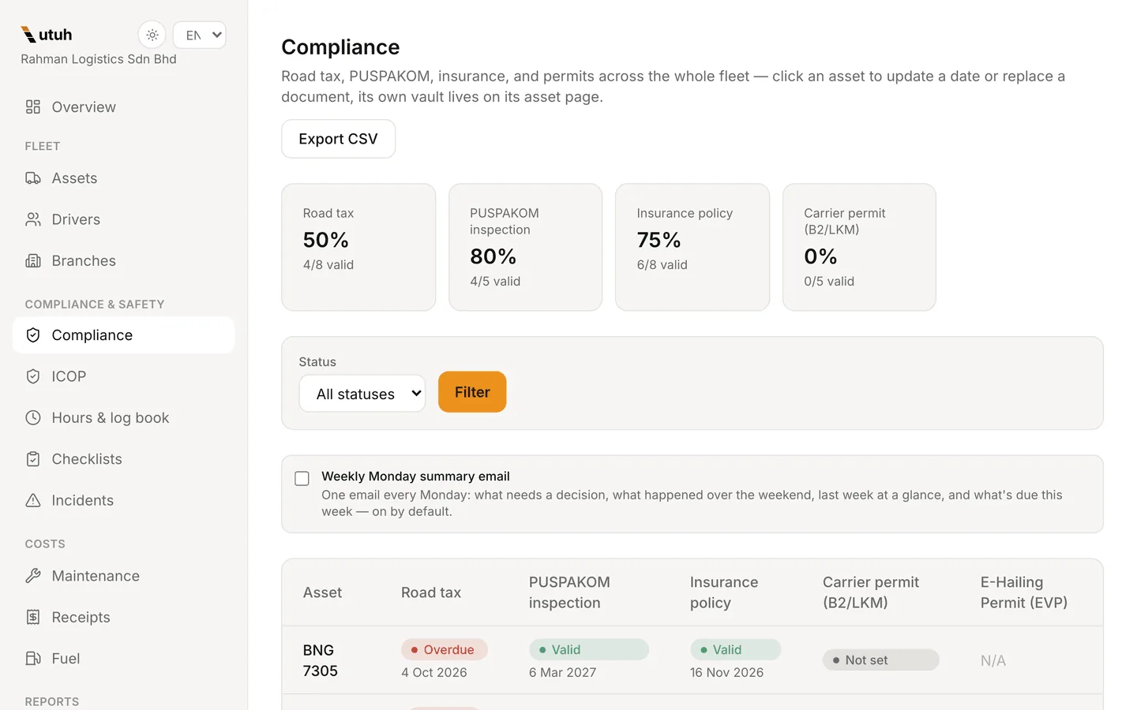
Task: Click the "Carrier permit (B2/LKM)" column header
Action: point(871,592)
